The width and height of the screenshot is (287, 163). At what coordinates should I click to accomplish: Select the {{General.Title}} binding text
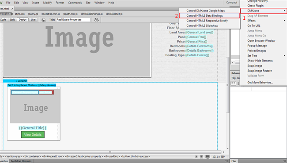point(33,128)
